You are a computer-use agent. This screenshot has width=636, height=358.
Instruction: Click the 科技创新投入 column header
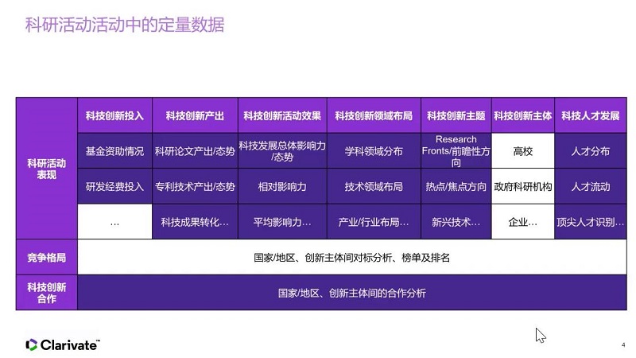(114, 115)
